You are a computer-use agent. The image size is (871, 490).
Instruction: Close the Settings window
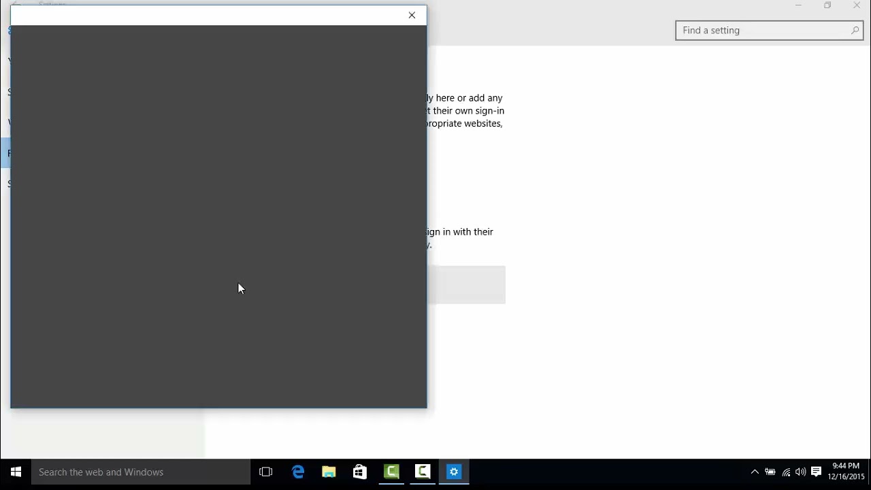tap(857, 5)
